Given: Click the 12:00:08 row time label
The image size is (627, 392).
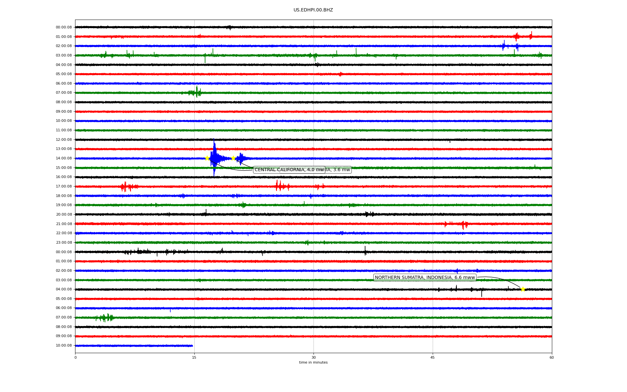Looking at the screenshot, I should pyautogui.click(x=64, y=140).
